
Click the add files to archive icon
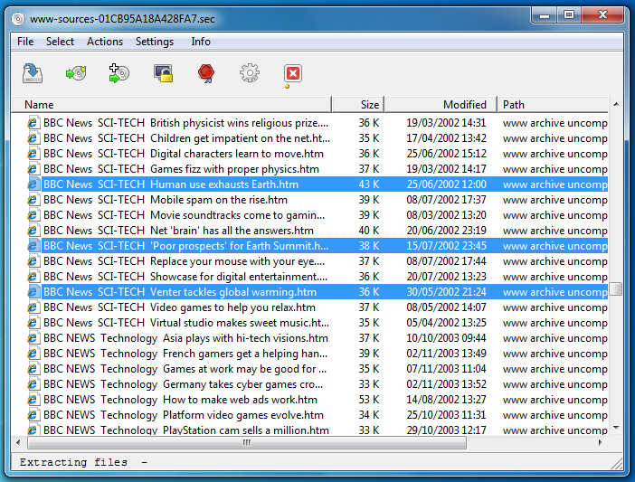coord(119,73)
